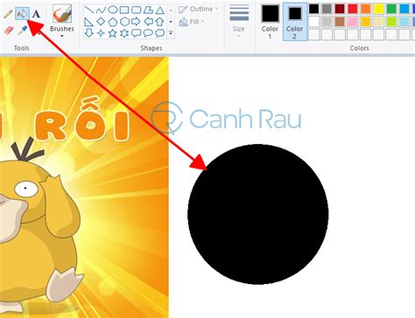Choose the Oval callout shape
This screenshot has height=318, width=415.
(148, 33)
